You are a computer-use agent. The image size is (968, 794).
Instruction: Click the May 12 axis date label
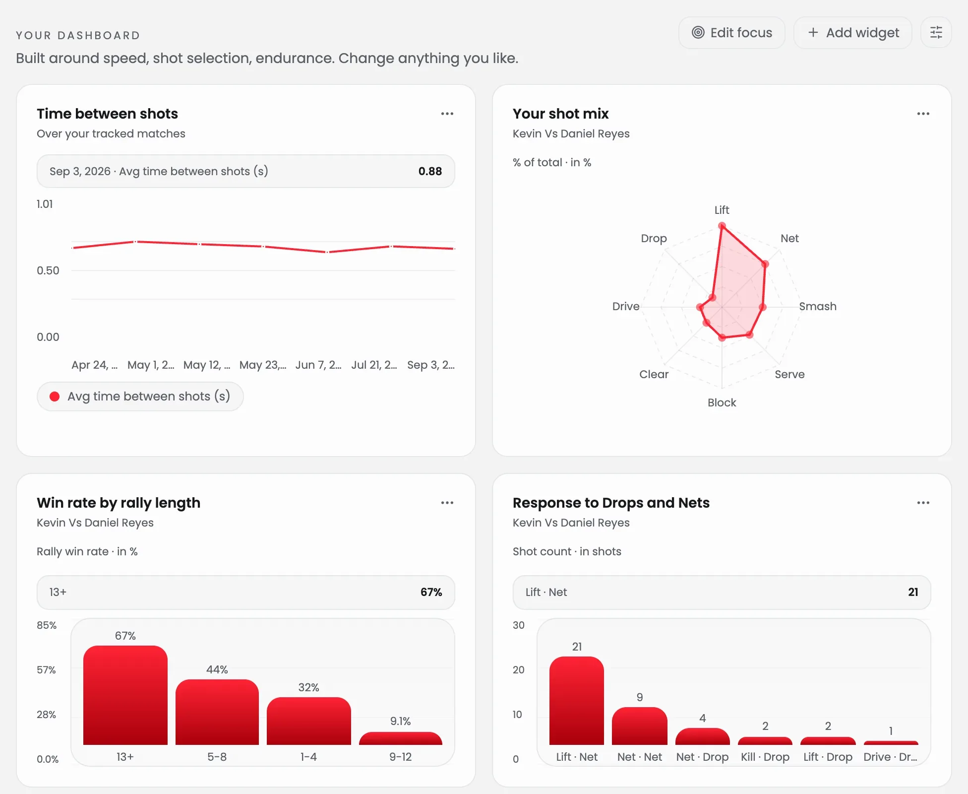coord(207,365)
